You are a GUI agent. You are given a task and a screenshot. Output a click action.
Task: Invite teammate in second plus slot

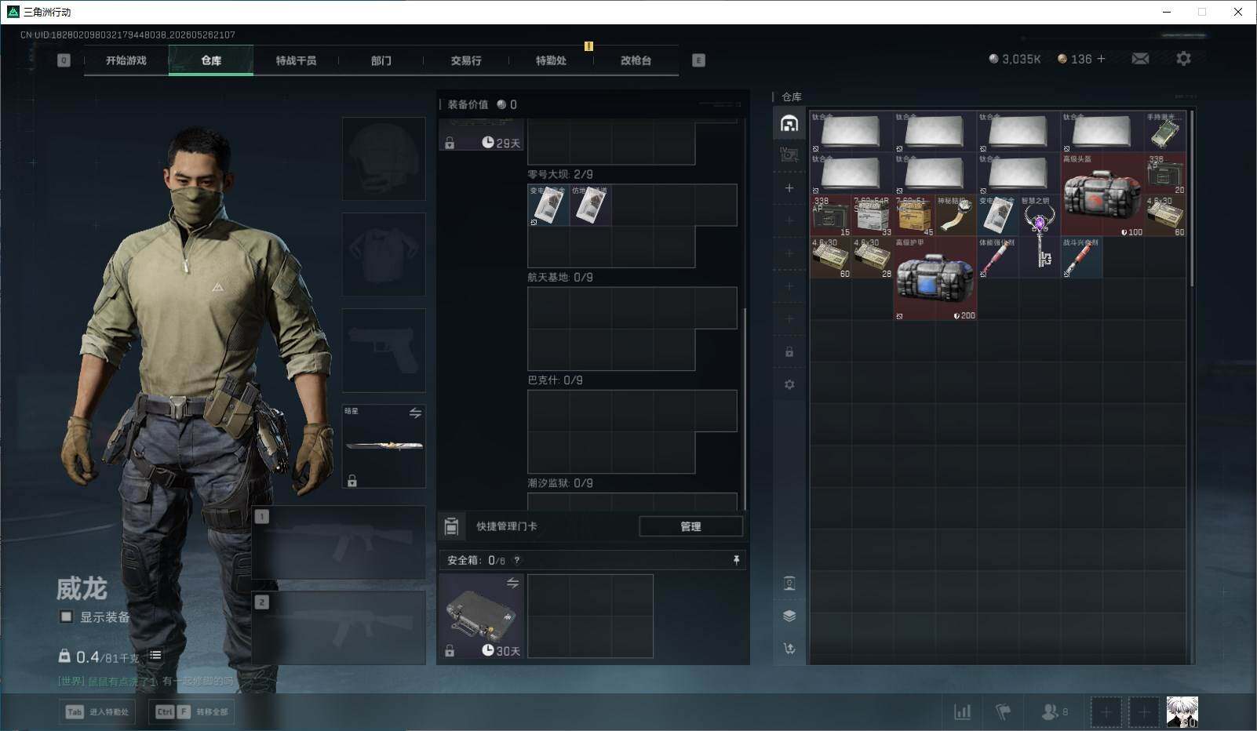pos(1143,712)
